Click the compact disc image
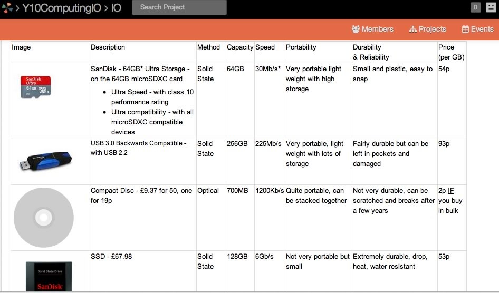This screenshot has height=293, width=499. (x=44, y=218)
